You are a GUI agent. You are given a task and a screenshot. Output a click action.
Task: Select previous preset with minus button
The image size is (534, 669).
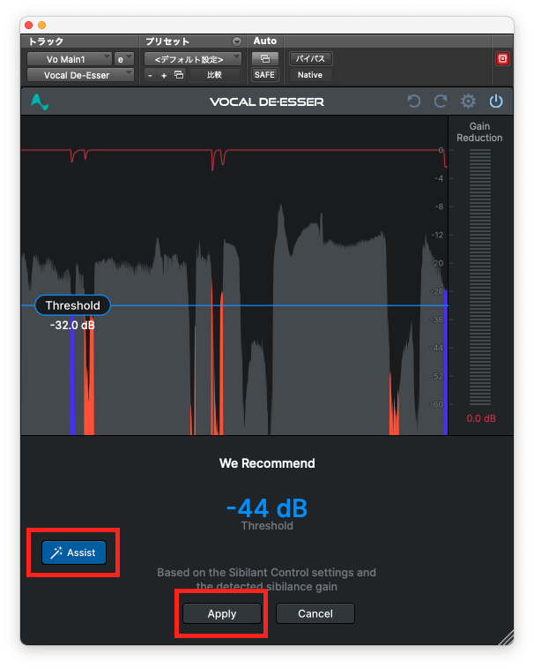[150, 75]
